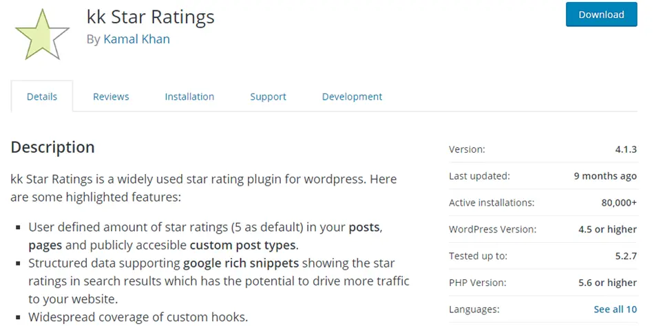The image size is (654, 326).
Task: Open the Installation tab
Action: [x=189, y=96]
